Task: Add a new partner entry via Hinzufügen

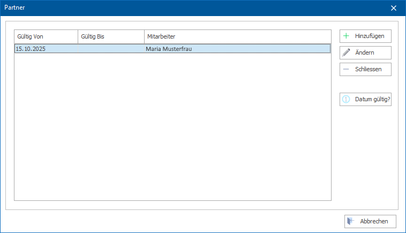Action: tap(365, 36)
